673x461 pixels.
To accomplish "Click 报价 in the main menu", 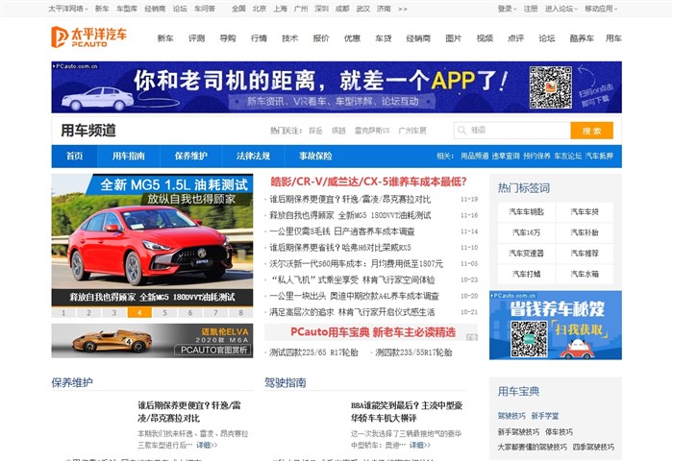I will click(x=320, y=38).
